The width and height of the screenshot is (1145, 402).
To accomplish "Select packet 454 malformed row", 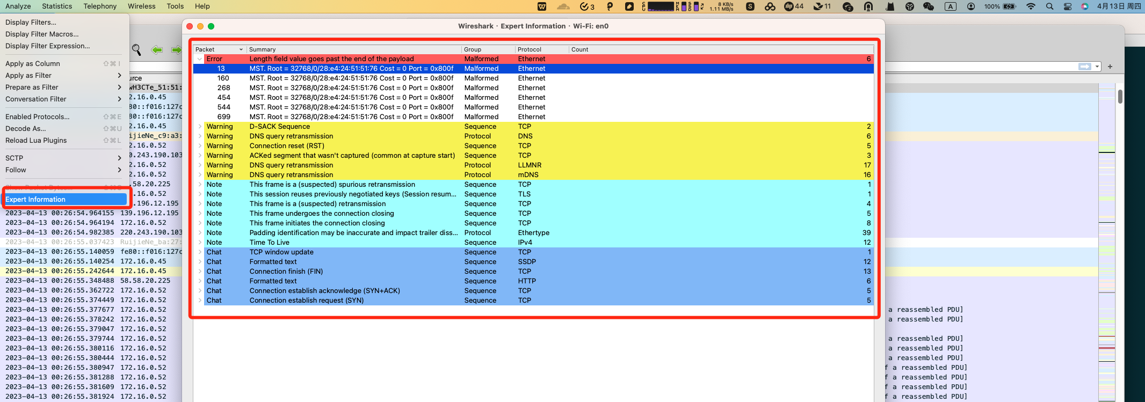I will coord(533,98).
